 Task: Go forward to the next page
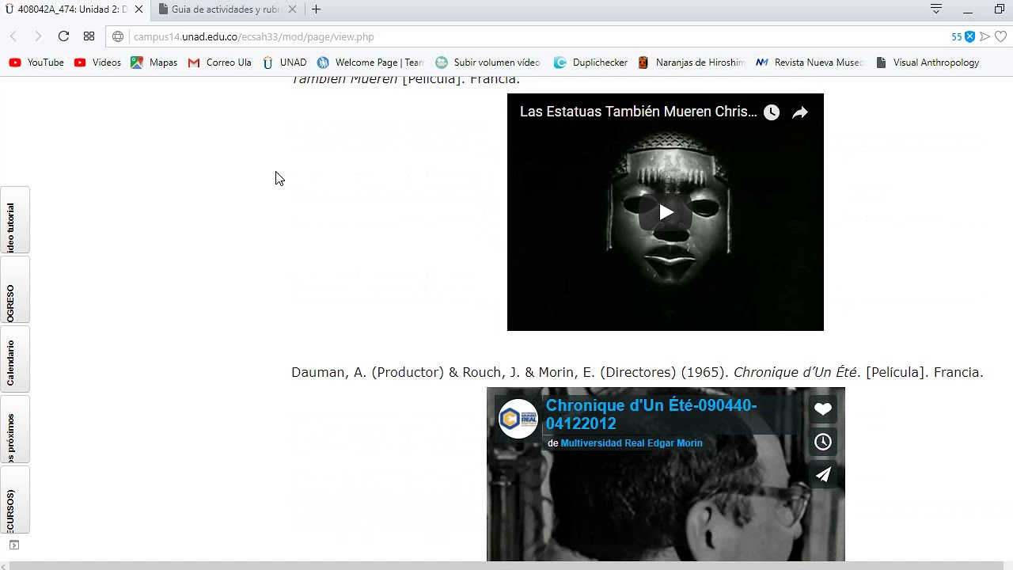[37, 36]
